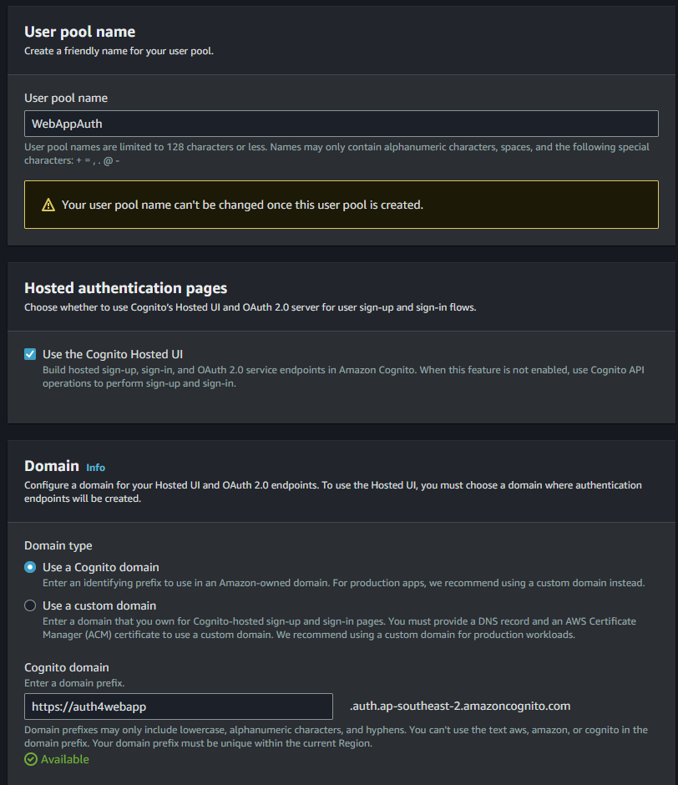Click the Use a custom domain label

tap(99, 605)
